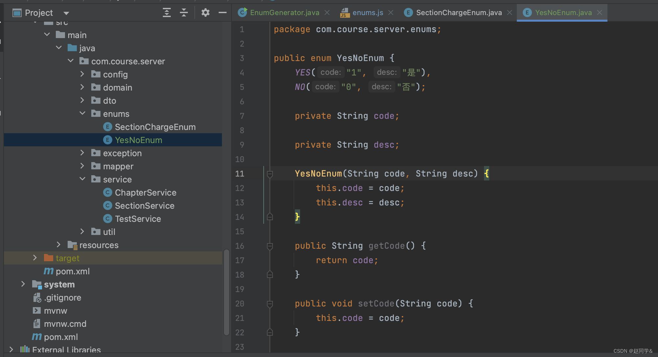Click the External Libraries icon
This screenshot has height=357, width=658.
pyautogui.click(x=25, y=349)
